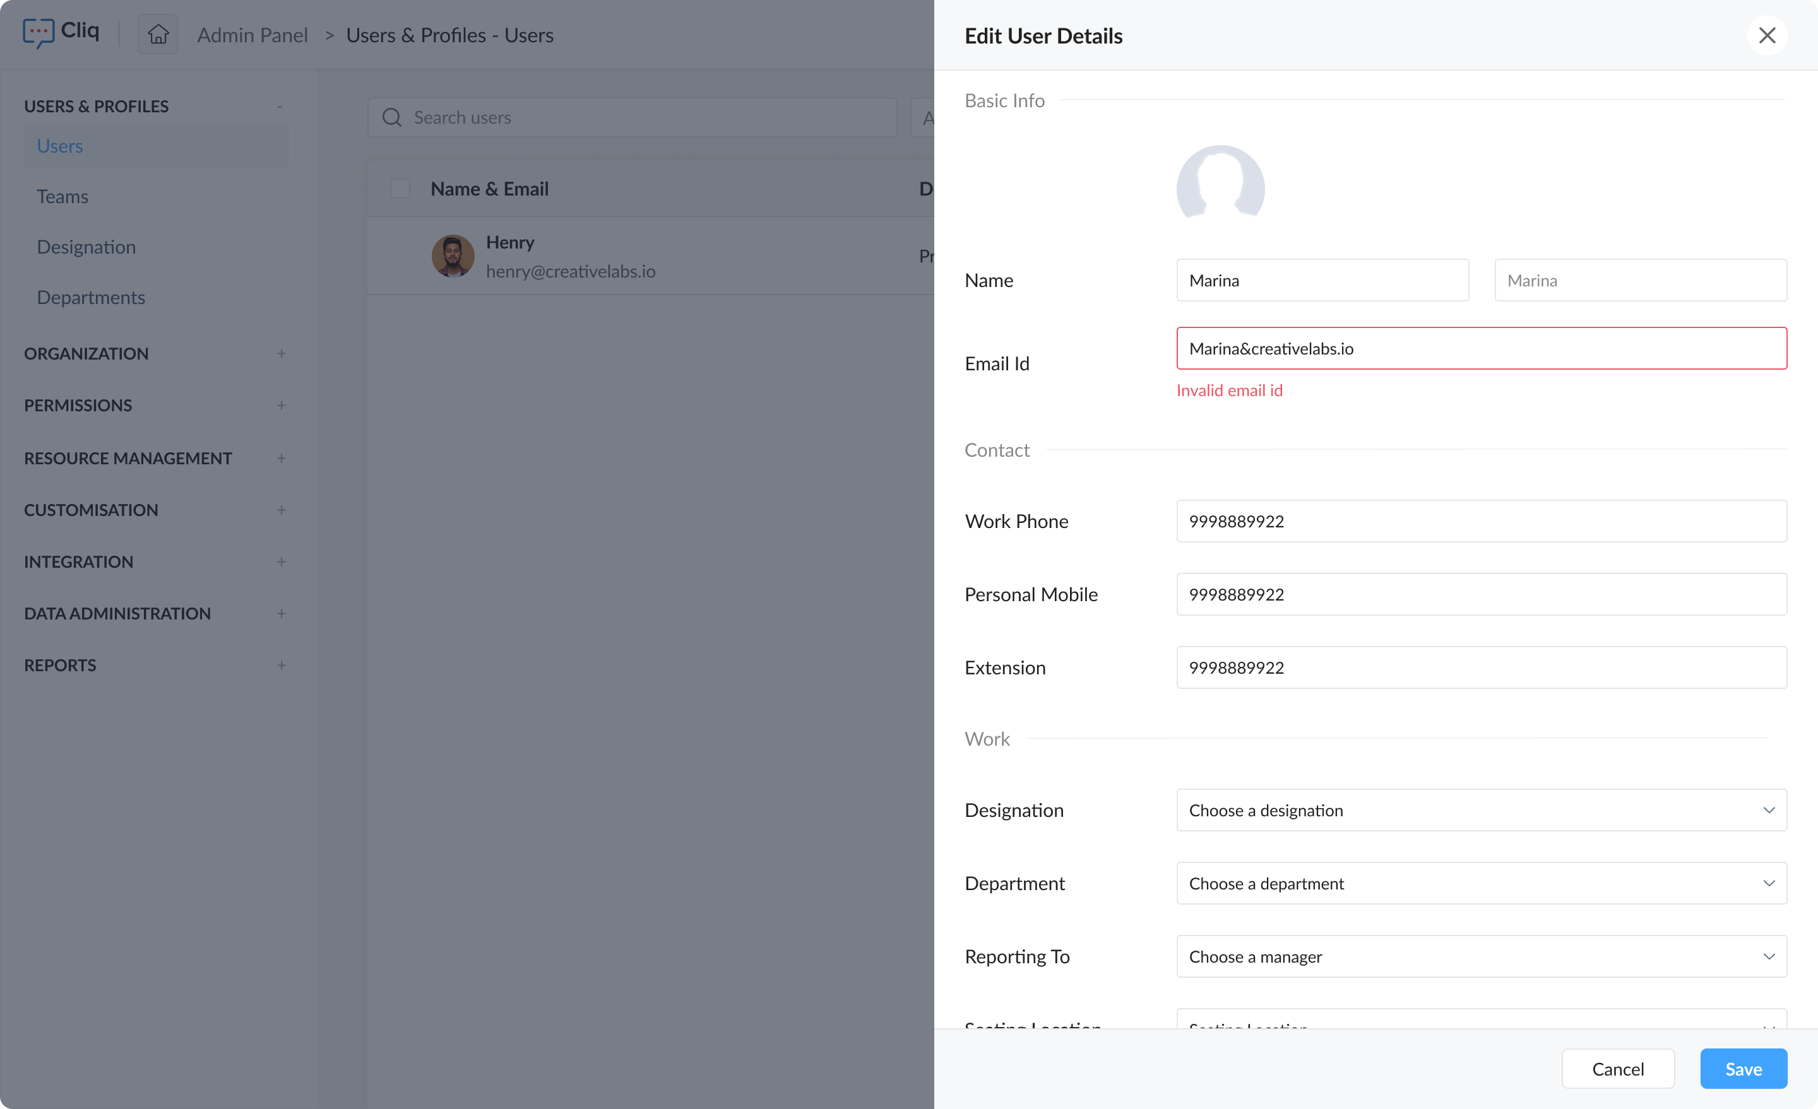Image resolution: width=1818 pixels, height=1109 pixels.
Task: Open the Reporting To manager dropdown
Action: coord(1481,956)
